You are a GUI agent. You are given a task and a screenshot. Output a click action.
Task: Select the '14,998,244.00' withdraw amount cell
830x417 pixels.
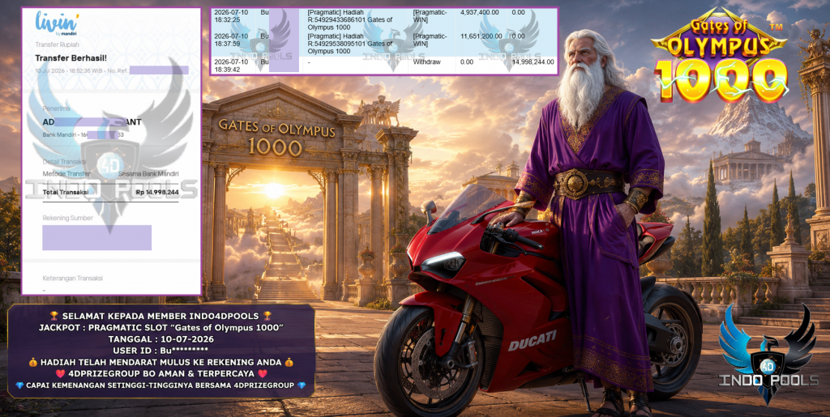pyautogui.click(x=533, y=62)
